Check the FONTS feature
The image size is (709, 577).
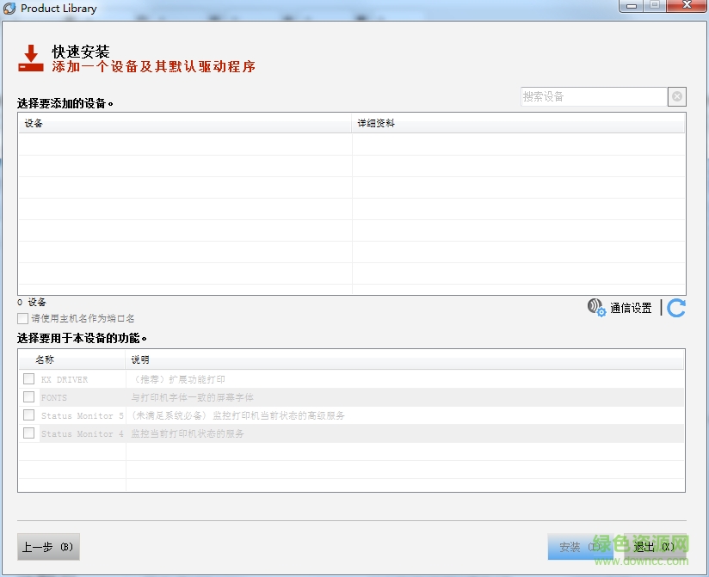coord(28,396)
